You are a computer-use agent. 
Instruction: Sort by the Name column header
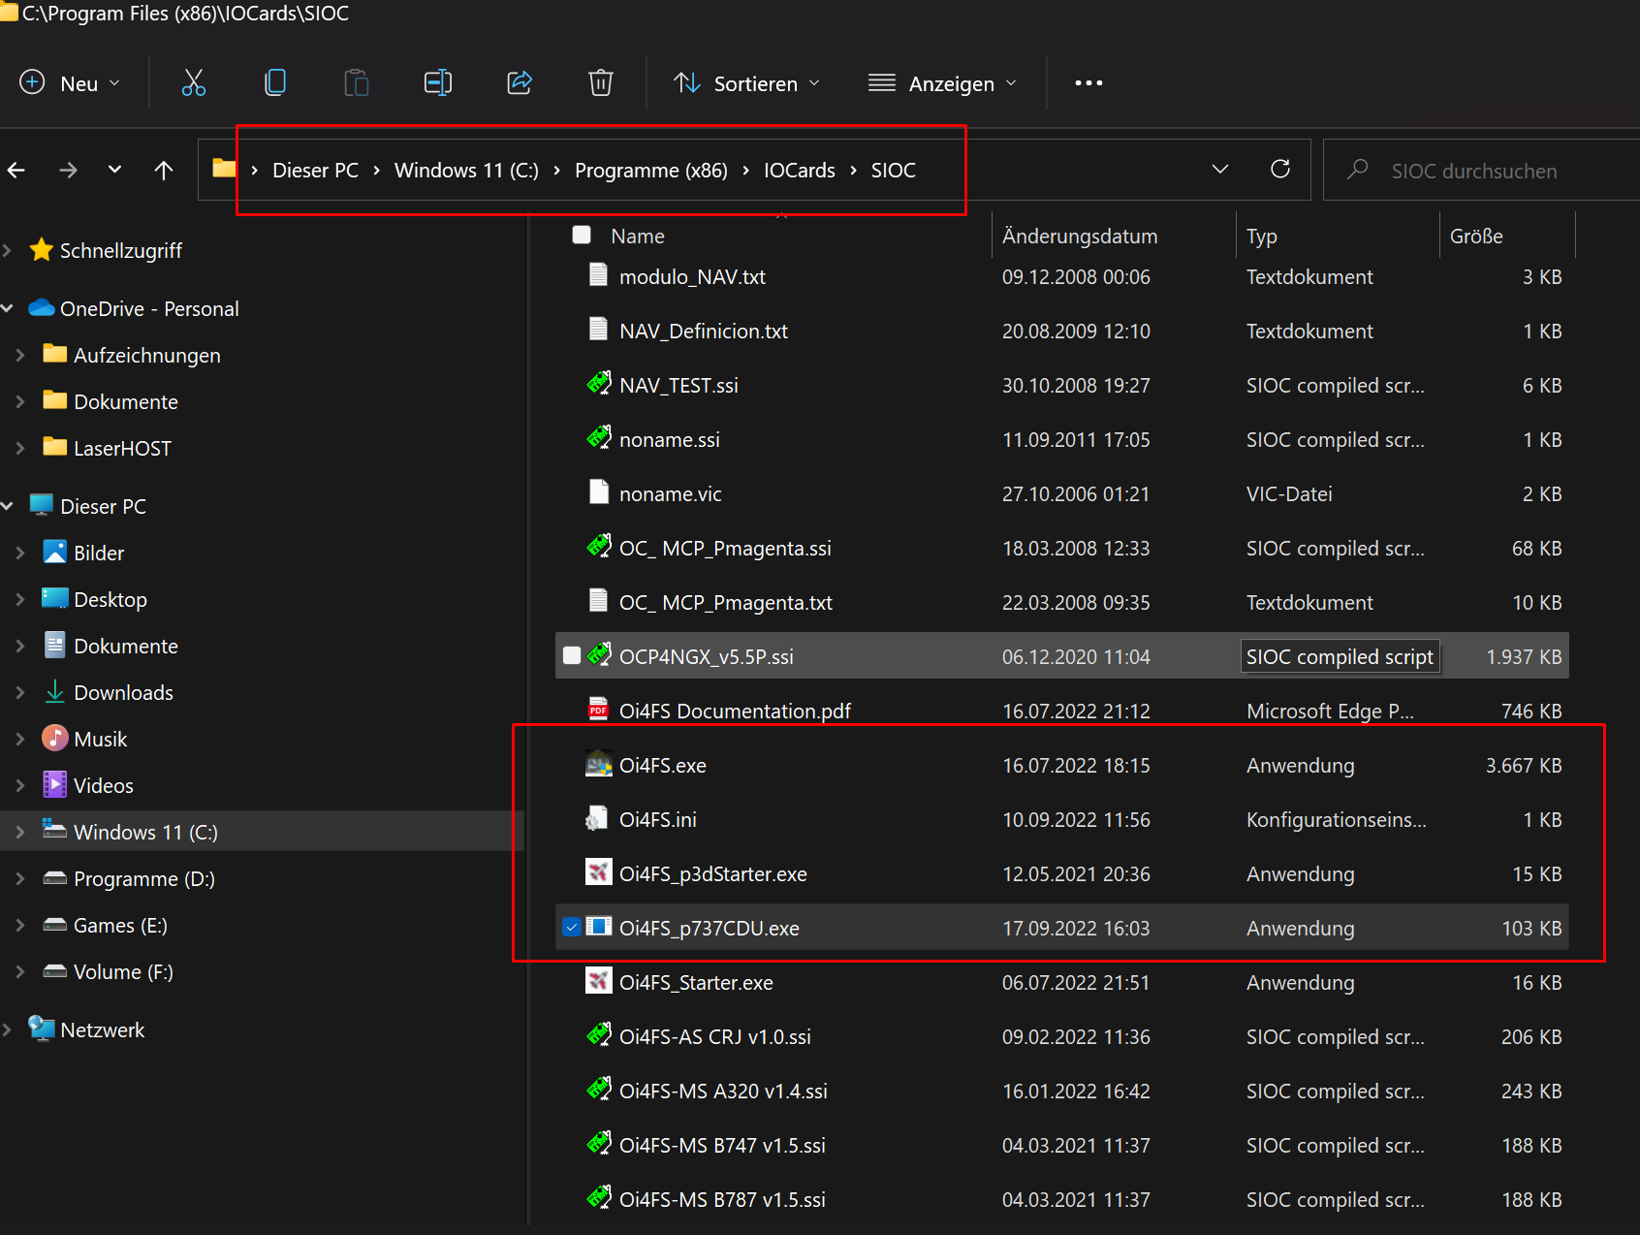point(638,236)
